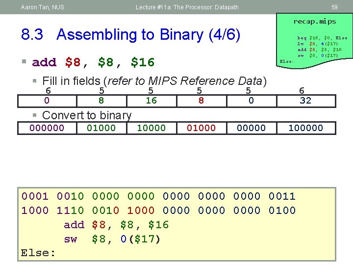353x265 pixels.
Task: Select 0001 group in yellow box
Action: 35,196
